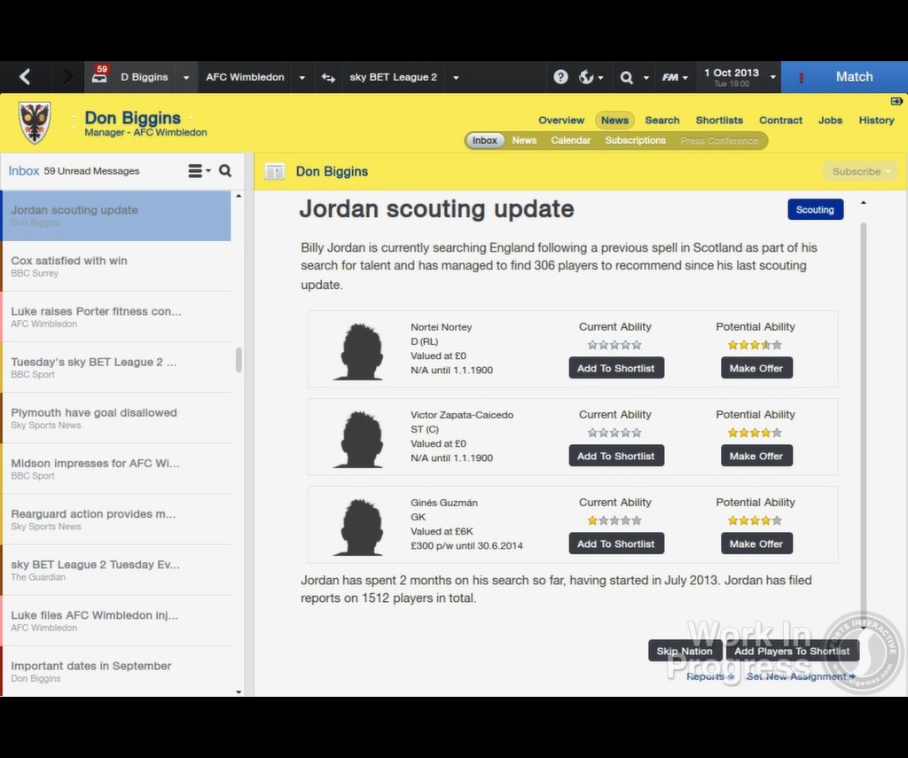Add Victor Zapata-Caicedo to shortlist
This screenshot has width=908, height=758.
coord(615,456)
